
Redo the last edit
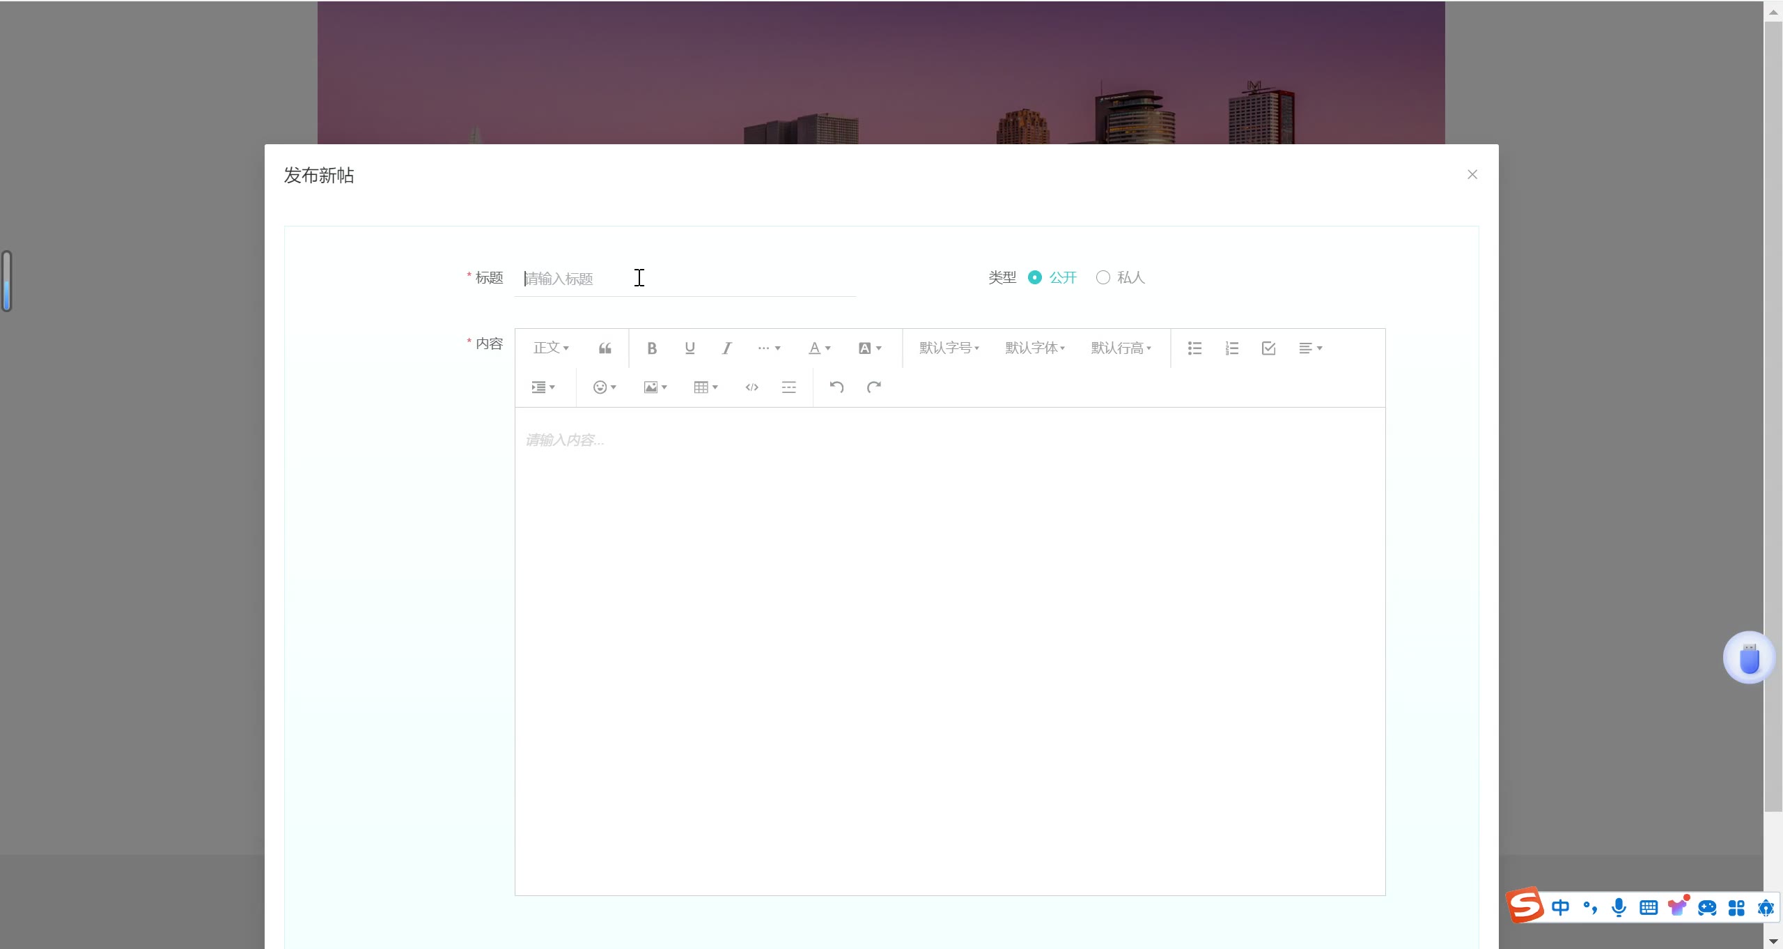tap(873, 387)
